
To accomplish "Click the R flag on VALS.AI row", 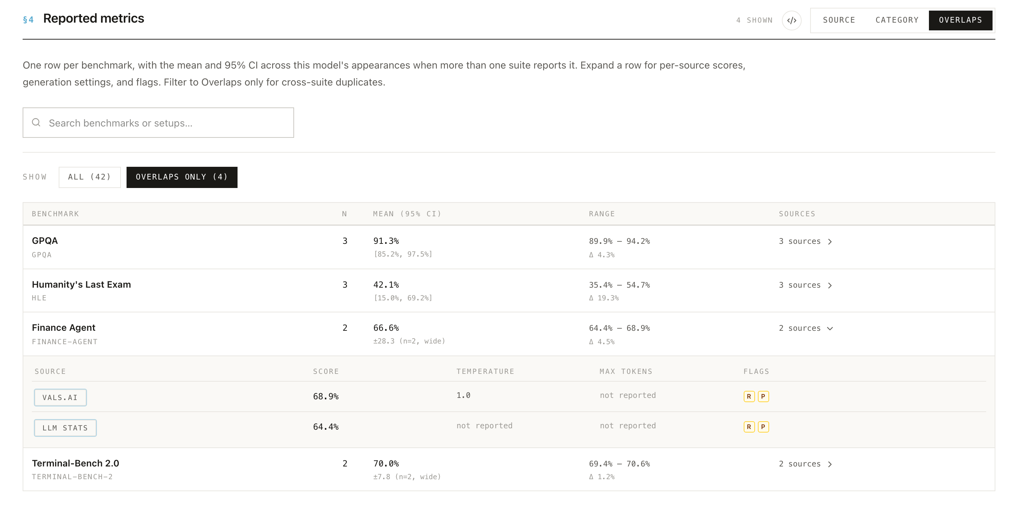I will (x=749, y=396).
